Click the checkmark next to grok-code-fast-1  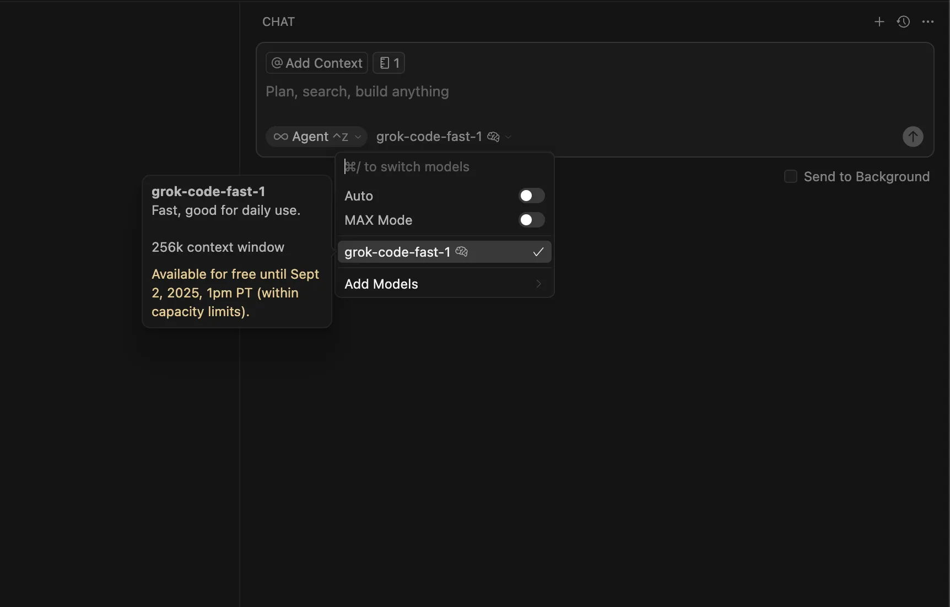pyautogui.click(x=538, y=252)
